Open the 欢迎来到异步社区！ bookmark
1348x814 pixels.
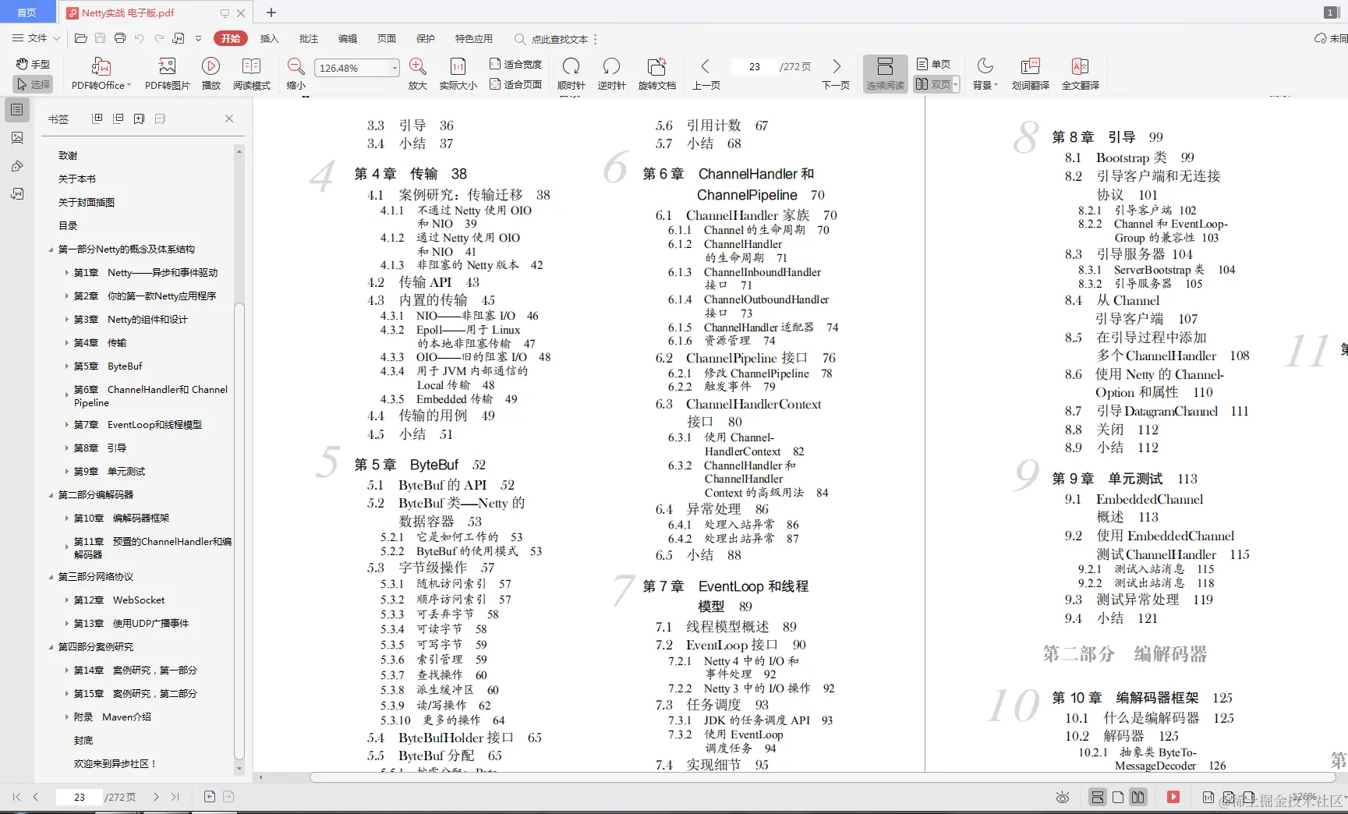115,764
